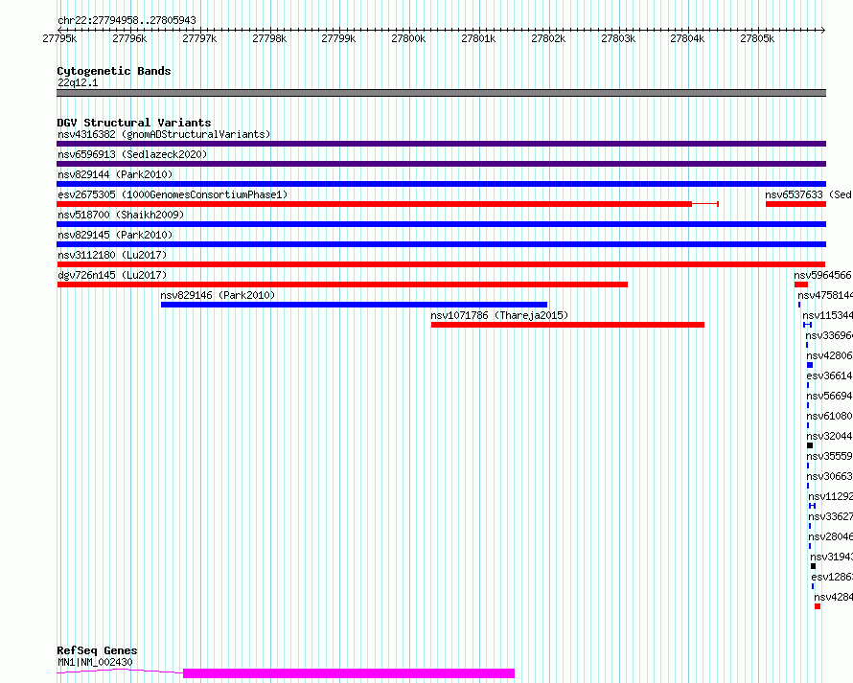Click the small red square under nsv4284
The width and height of the screenshot is (853, 683).
tap(818, 606)
